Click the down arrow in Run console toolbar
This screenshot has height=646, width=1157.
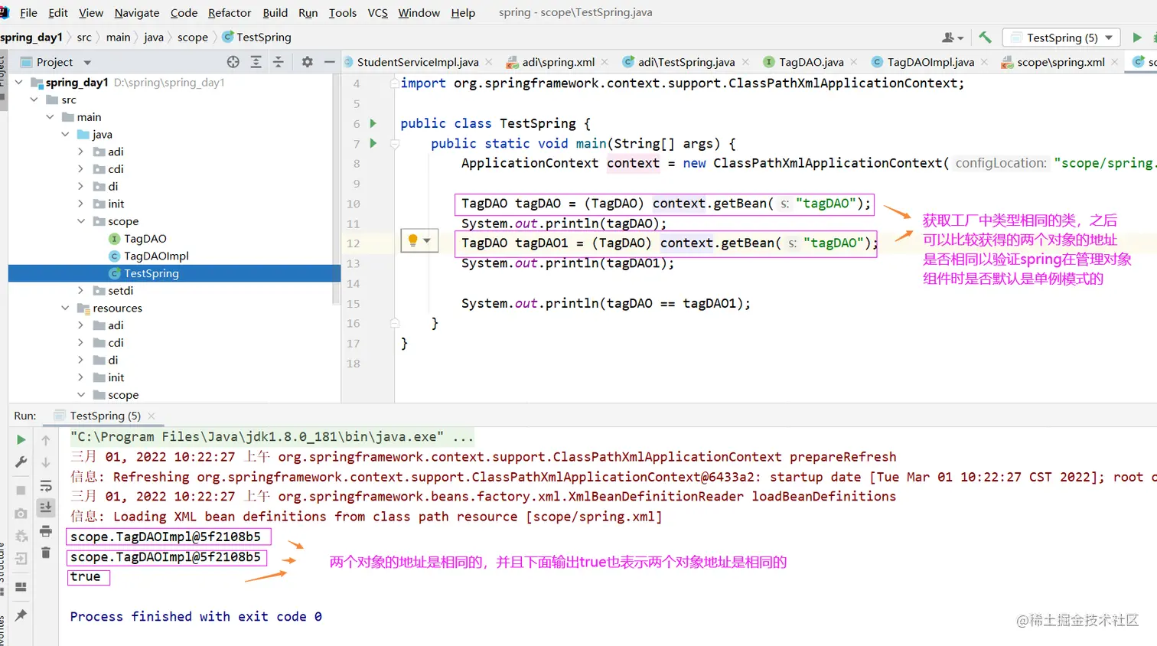click(x=46, y=462)
